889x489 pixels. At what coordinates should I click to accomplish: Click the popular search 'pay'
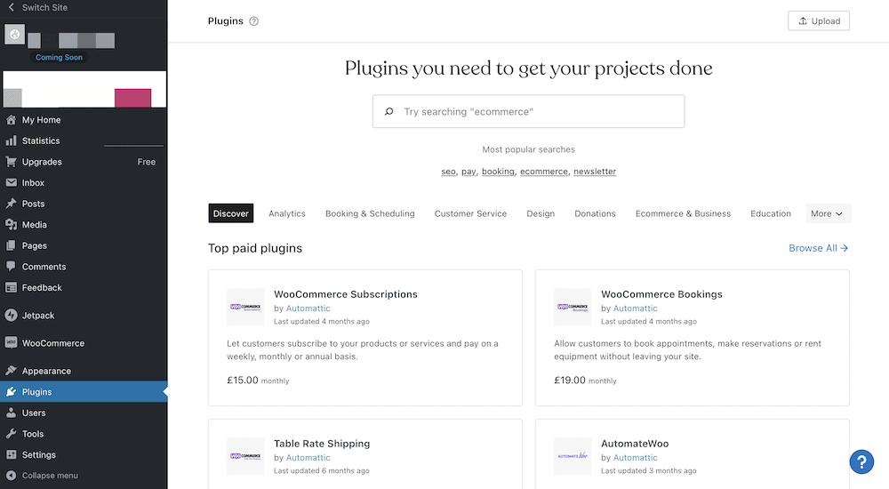coord(469,172)
